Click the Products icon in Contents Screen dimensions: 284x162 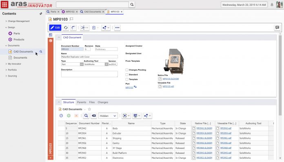click(10, 39)
